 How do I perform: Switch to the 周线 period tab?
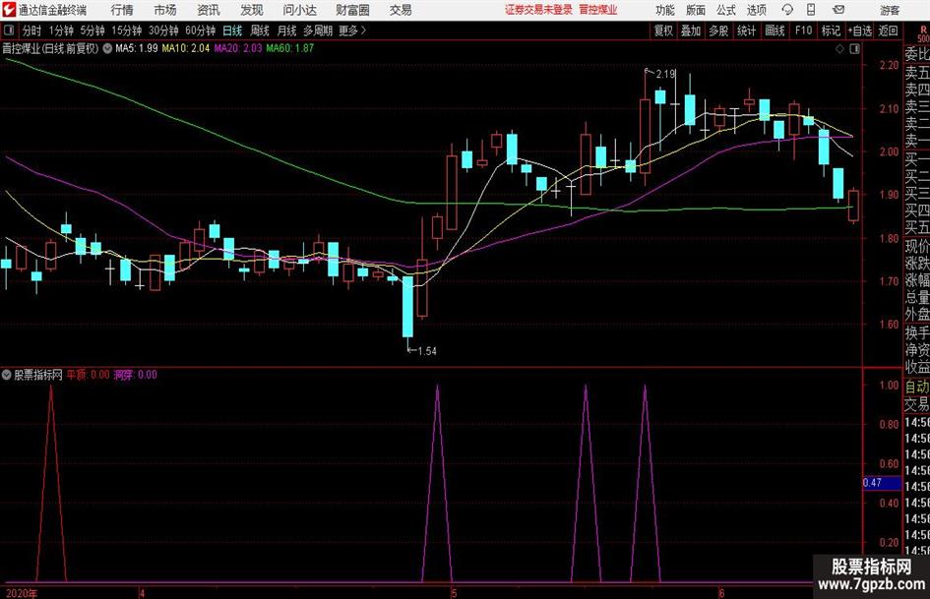pyautogui.click(x=259, y=30)
